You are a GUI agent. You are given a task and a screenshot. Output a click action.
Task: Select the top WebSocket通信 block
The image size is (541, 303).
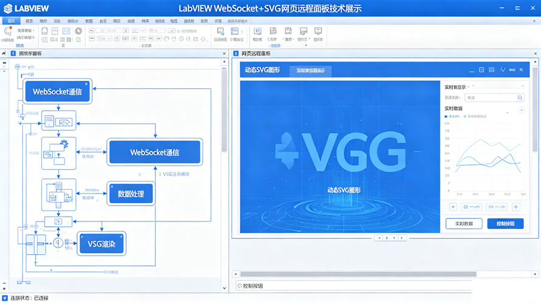[x=57, y=91]
